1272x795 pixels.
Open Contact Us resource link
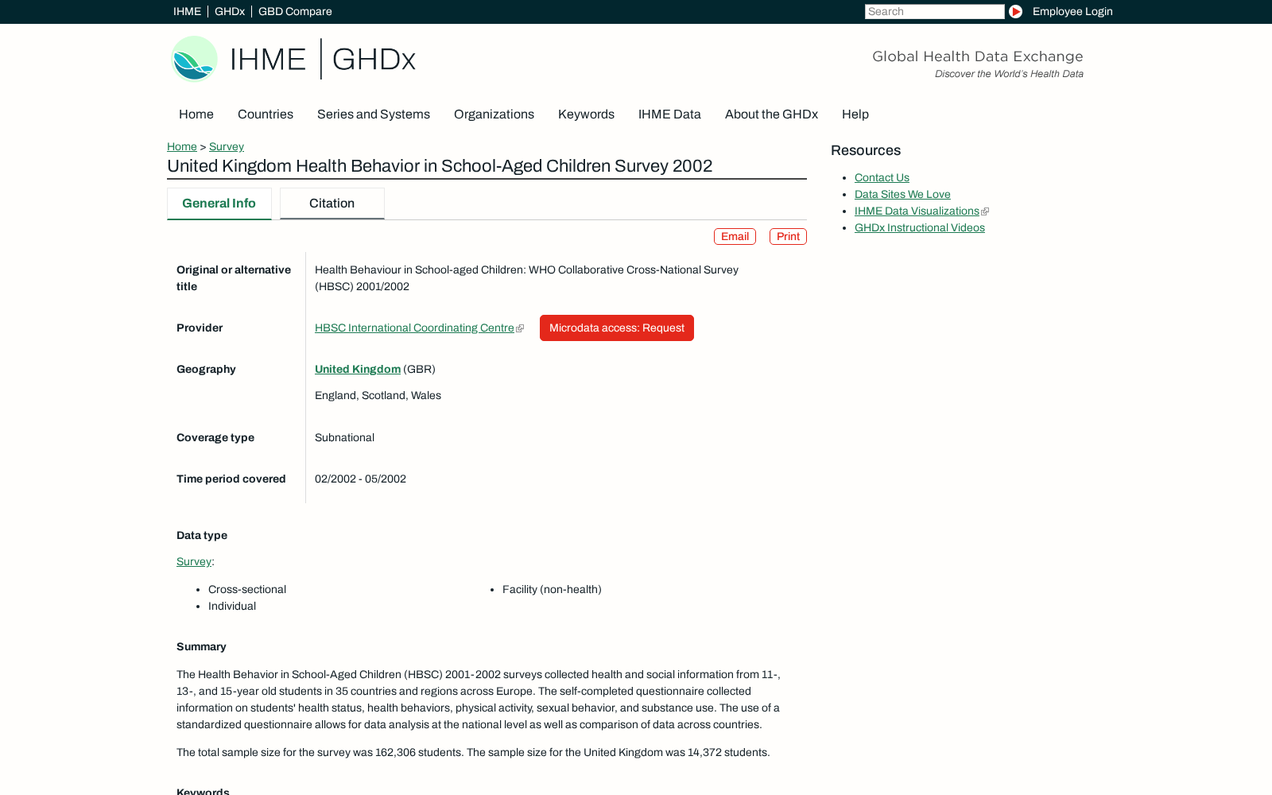tap(882, 177)
